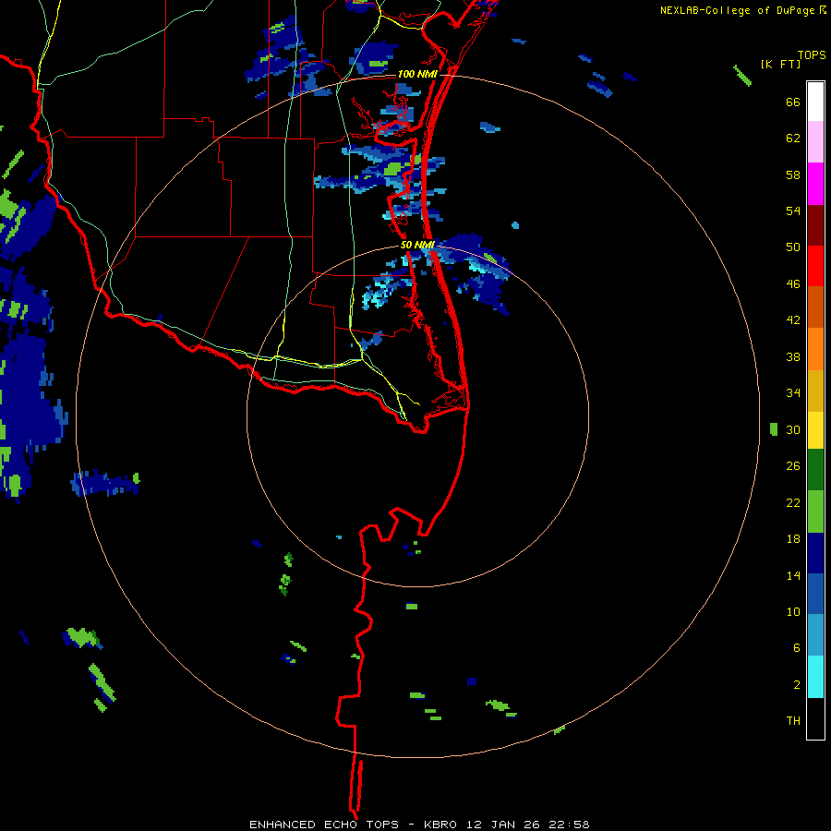The width and height of the screenshot is (831, 831).
Task: Click the black TH threshold legend swatch
Action: pyautogui.click(x=815, y=718)
